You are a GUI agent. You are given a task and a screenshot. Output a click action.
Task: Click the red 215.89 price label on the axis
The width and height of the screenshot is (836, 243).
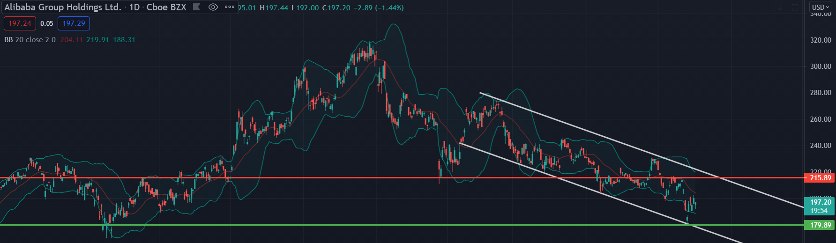(820, 178)
